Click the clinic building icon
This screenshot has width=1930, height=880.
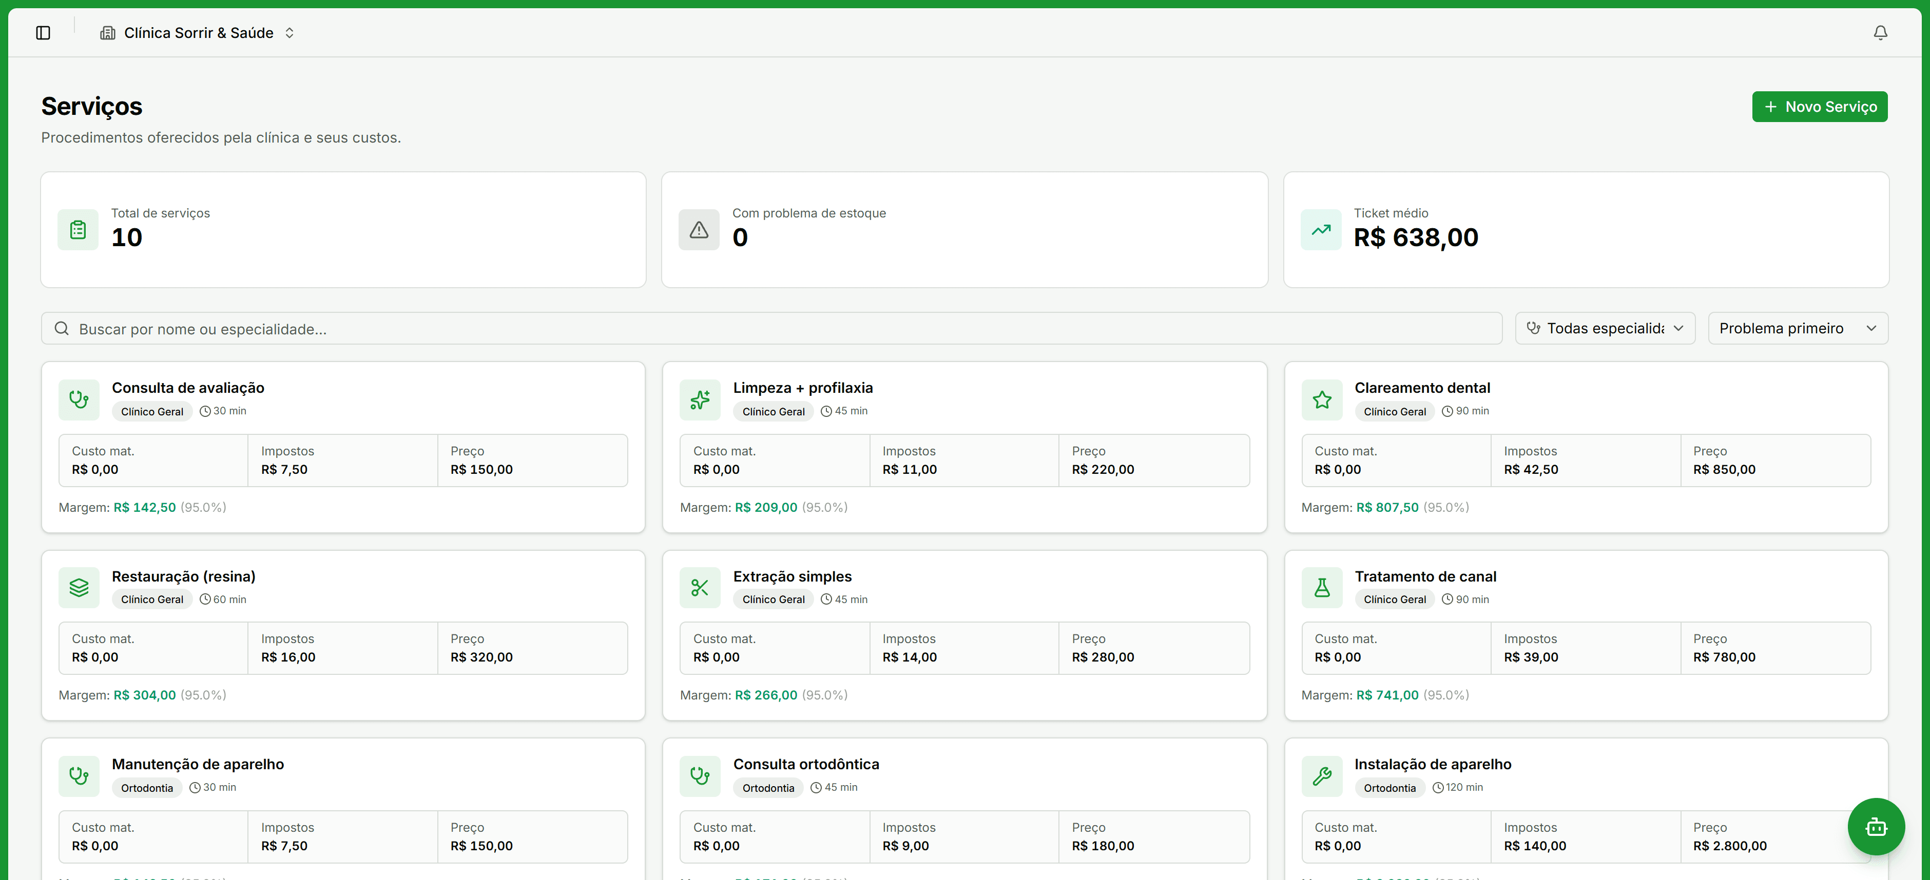click(x=108, y=33)
